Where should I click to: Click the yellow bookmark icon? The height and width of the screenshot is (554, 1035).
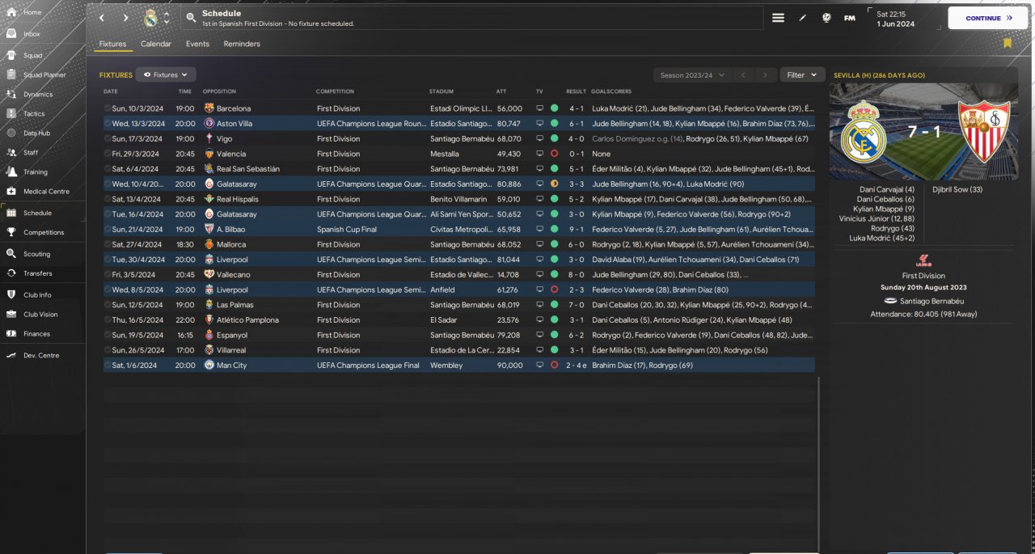(x=1008, y=44)
